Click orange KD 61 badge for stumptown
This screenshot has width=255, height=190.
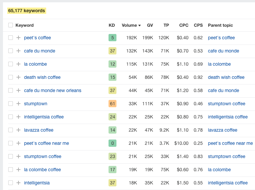click(x=112, y=104)
